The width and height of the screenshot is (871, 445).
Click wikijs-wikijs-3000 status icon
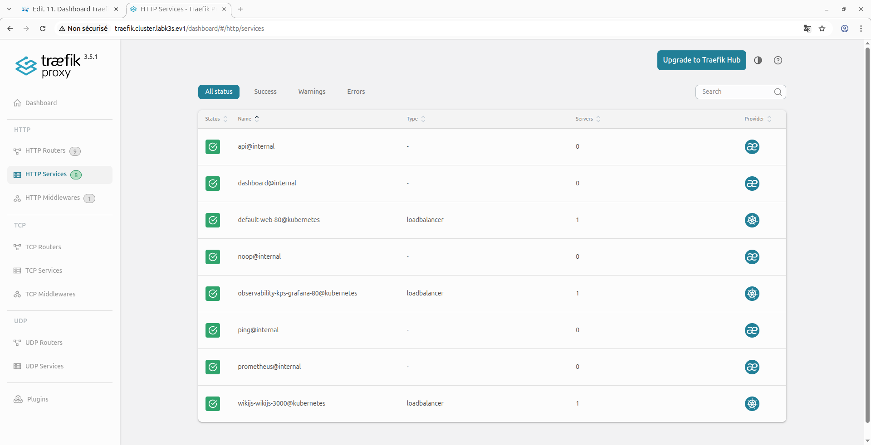pyautogui.click(x=213, y=404)
